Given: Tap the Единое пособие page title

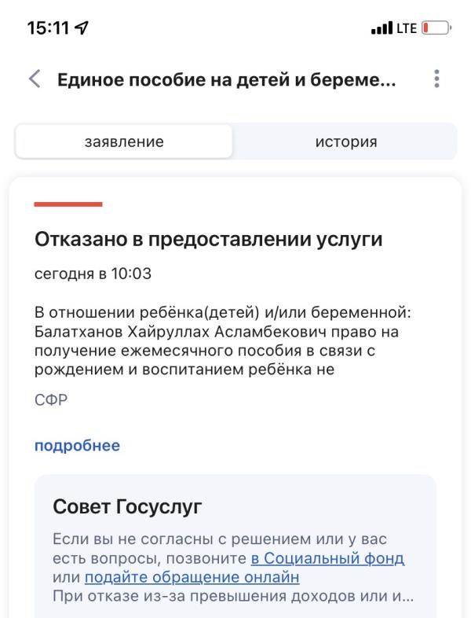Looking at the screenshot, I should 227,80.
